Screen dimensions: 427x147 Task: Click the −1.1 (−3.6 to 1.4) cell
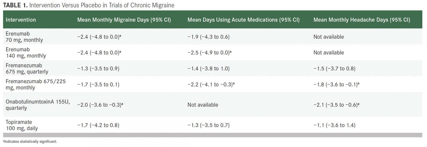pos(334,125)
